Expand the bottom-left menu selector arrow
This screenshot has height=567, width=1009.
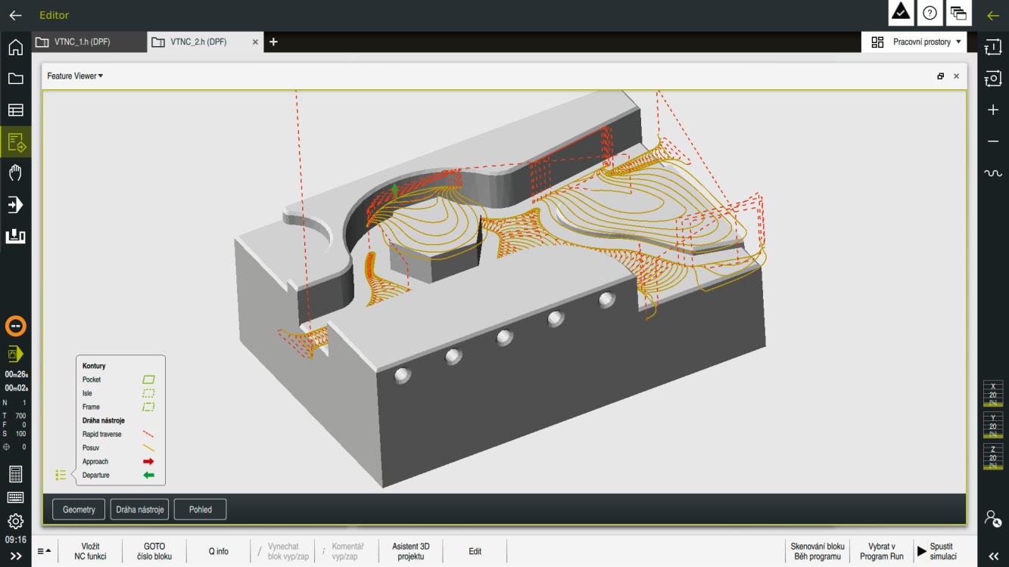[x=45, y=551]
